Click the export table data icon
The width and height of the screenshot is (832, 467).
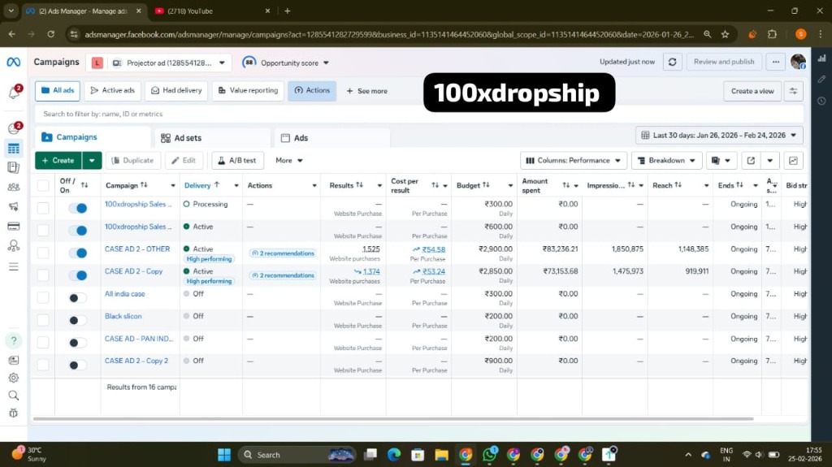tap(750, 160)
